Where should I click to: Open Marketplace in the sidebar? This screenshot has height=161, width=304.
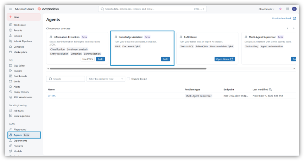coord(20,52)
